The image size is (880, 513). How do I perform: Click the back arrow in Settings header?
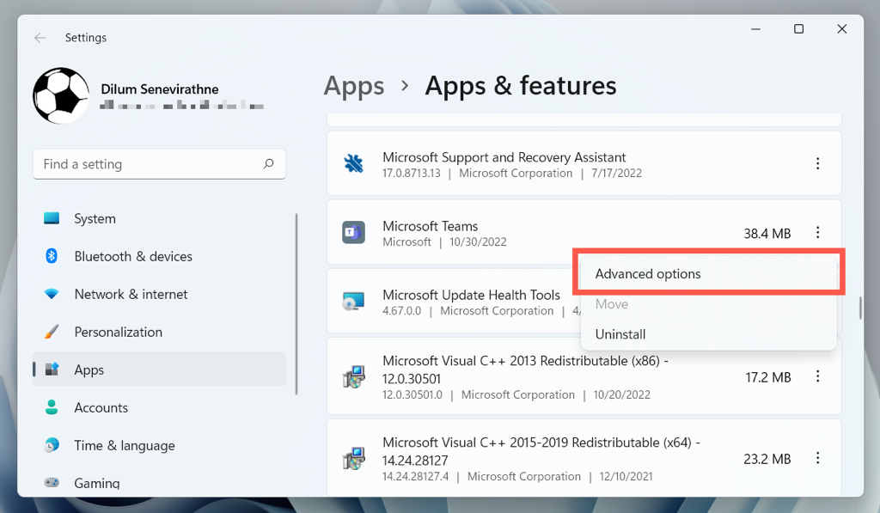click(40, 38)
